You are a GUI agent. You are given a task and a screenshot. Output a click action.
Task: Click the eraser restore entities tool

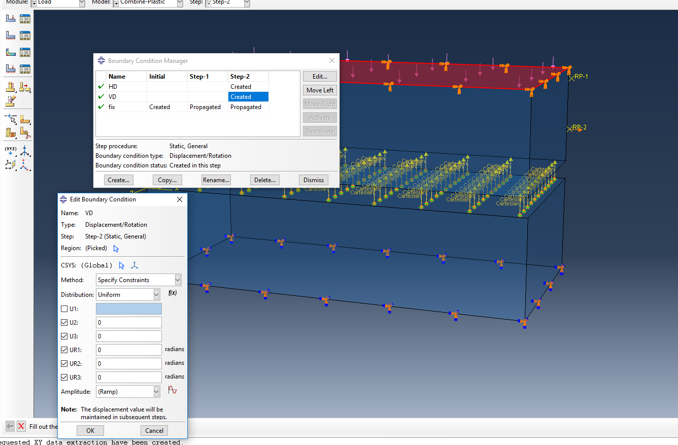coord(10,100)
